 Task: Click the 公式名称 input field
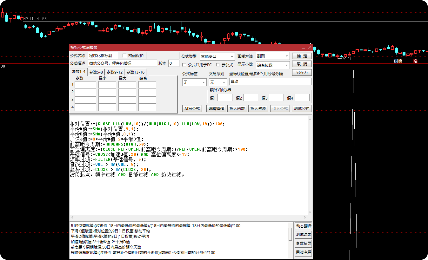tap(103, 56)
